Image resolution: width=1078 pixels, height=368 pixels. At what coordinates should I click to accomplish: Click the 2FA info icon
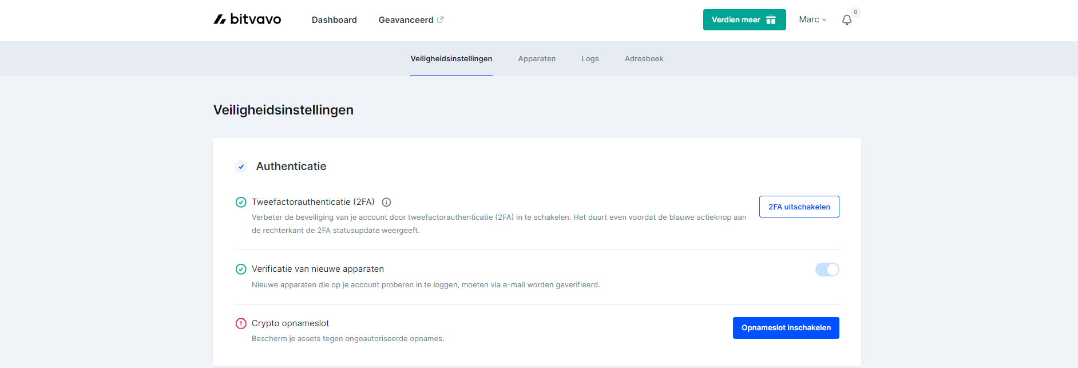(386, 202)
